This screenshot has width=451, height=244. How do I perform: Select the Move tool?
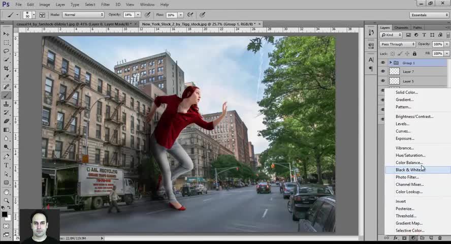pos(7,34)
